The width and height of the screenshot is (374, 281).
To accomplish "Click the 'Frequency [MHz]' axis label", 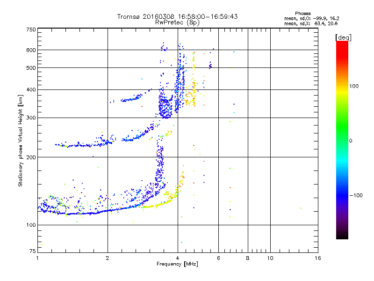I will [x=177, y=264].
